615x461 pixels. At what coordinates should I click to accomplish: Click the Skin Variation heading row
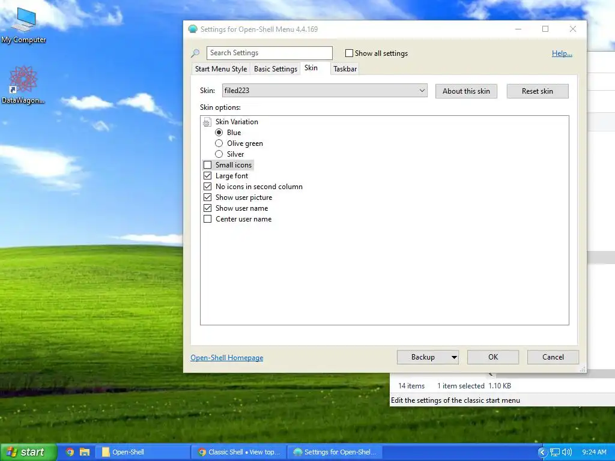coord(237,122)
